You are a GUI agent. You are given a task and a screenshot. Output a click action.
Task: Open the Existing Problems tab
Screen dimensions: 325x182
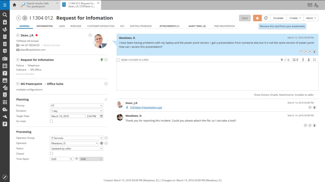coord(141,26)
